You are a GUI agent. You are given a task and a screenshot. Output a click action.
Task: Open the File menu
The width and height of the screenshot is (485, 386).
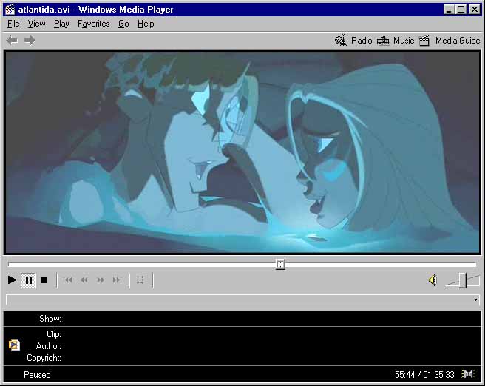coord(13,24)
